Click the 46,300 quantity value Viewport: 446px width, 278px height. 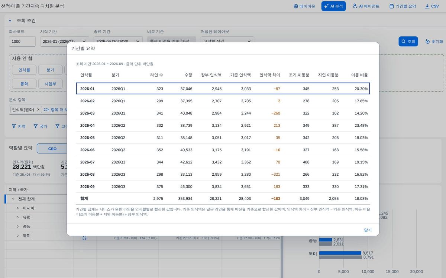pyautogui.click(x=186, y=187)
